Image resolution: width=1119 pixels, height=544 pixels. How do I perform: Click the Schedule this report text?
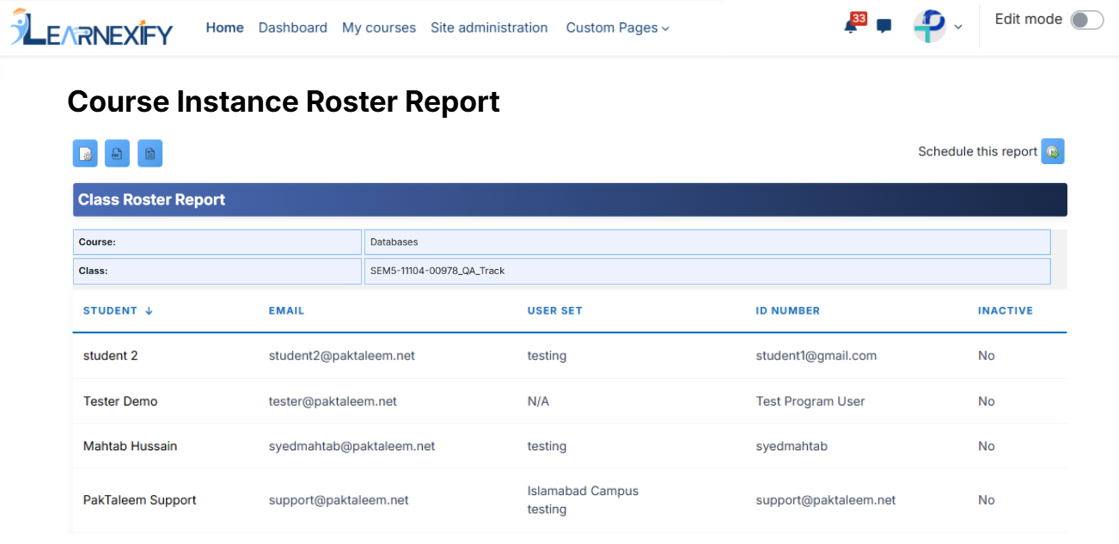click(x=977, y=151)
